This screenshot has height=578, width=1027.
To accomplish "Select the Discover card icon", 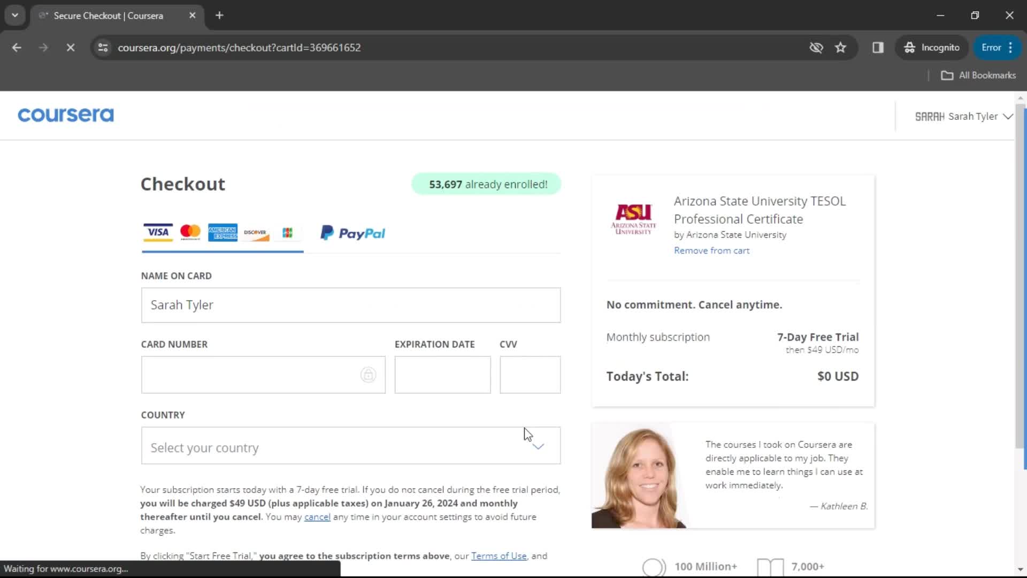I will coord(256,233).
